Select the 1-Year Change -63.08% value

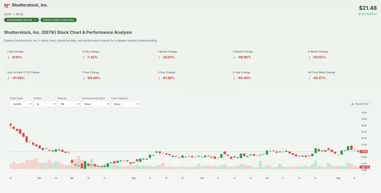coord(93,78)
